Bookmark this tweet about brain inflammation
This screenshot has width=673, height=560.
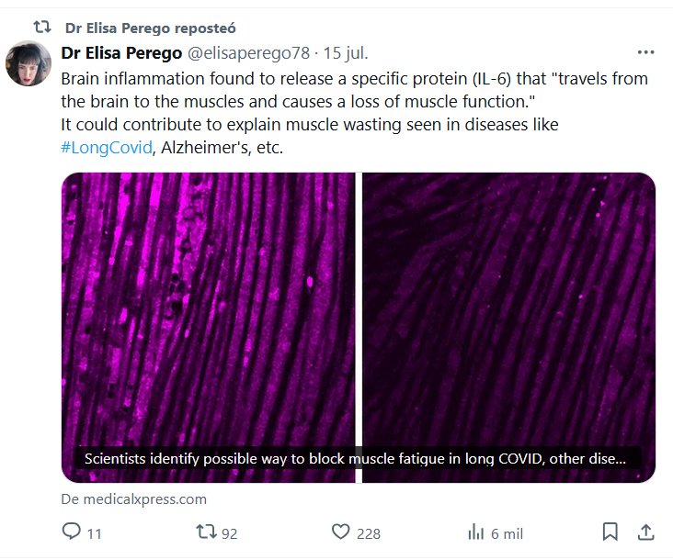pyautogui.click(x=610, y=532)
